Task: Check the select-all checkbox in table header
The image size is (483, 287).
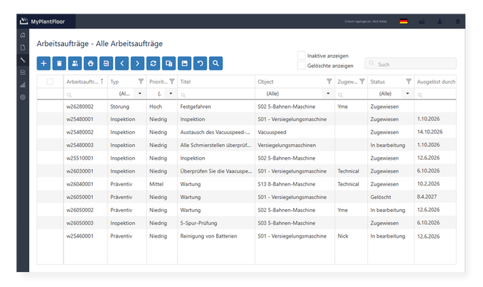Action: coord(50,82)
